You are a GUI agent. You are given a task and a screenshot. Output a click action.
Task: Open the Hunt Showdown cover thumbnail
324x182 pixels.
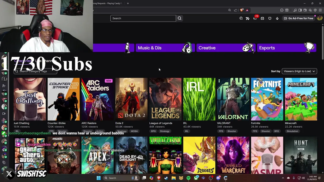tap(301, 155)
